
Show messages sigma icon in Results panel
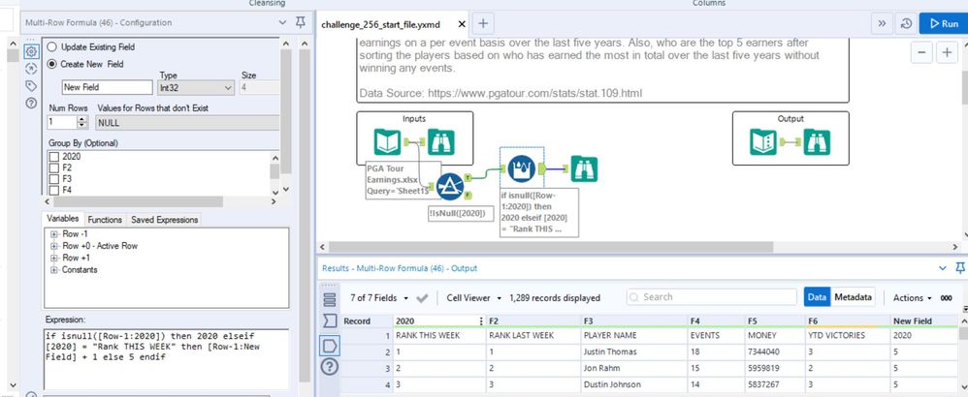coord(330,321)
